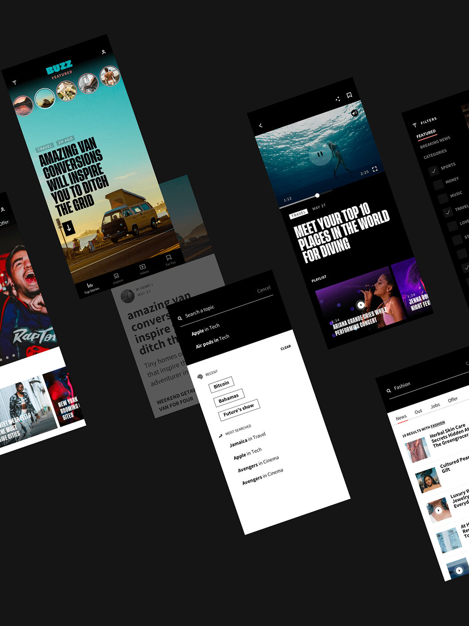Open For You bookmark in bottom navigation
Viewport: 469px width, 626px height.
coord(169,259)
